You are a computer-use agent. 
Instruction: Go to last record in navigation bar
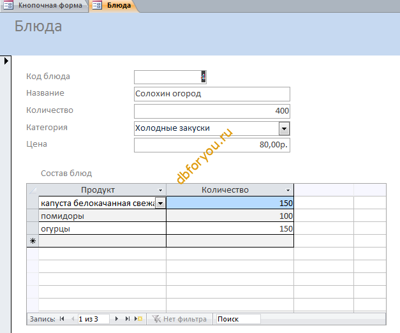click(x=128, y=319)
